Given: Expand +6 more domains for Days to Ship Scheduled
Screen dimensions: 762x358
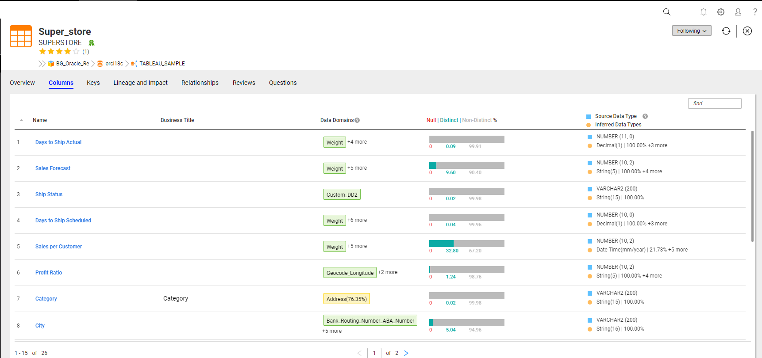Looking at the screenshot, I should (357, 220).
